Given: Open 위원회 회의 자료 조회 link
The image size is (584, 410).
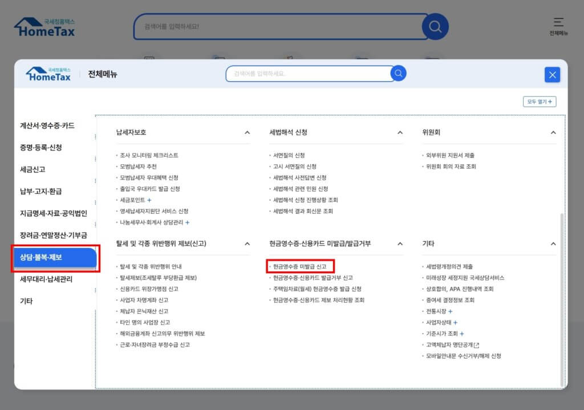Looking at the screenshot, I should click(451, 167).
